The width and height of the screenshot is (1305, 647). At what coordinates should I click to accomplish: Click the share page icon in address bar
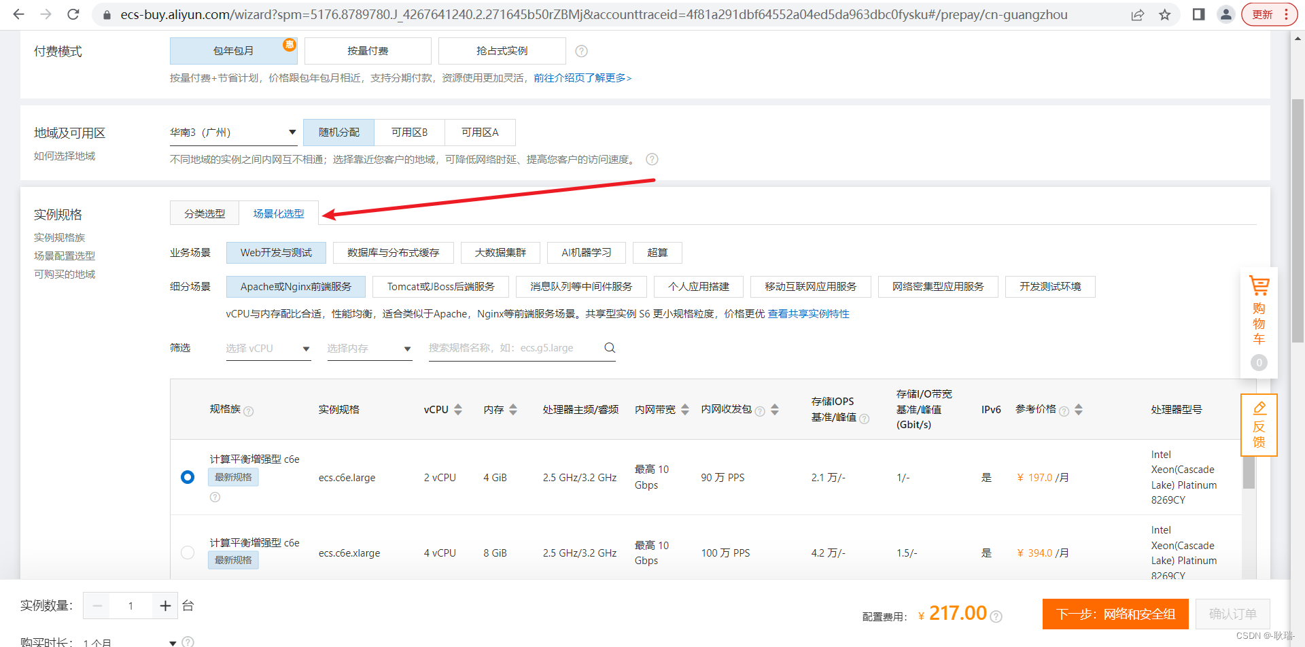1137,14
